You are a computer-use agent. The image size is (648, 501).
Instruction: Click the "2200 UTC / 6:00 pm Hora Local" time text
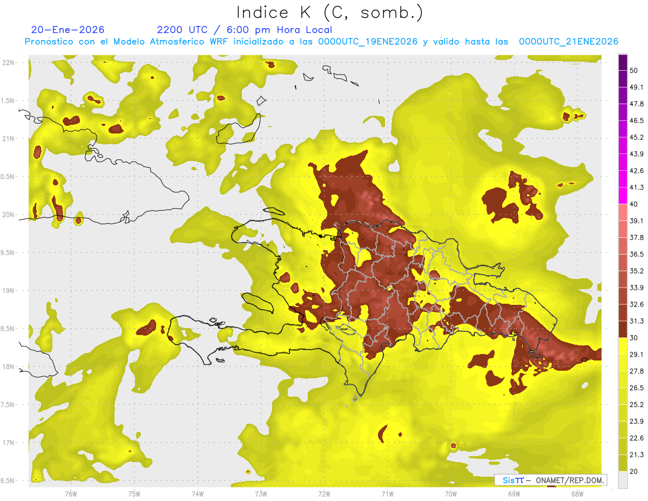[245, 30]
